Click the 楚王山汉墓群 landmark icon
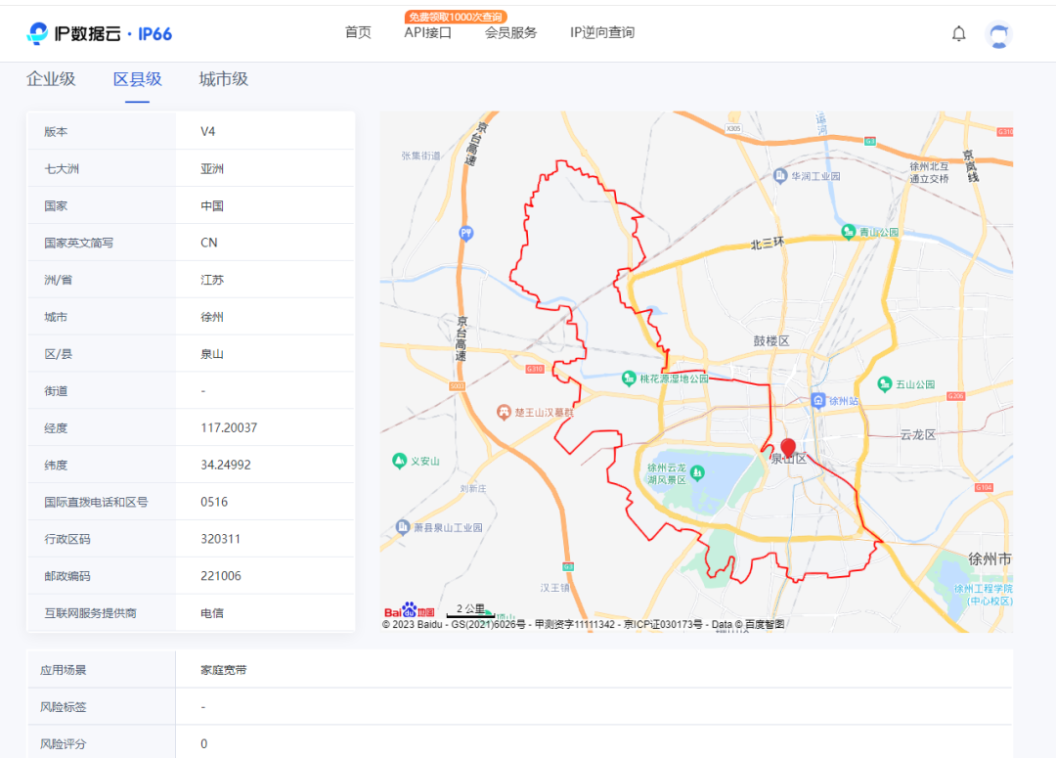The height and width of the screenshot is (758, 1056). point(504,411)
